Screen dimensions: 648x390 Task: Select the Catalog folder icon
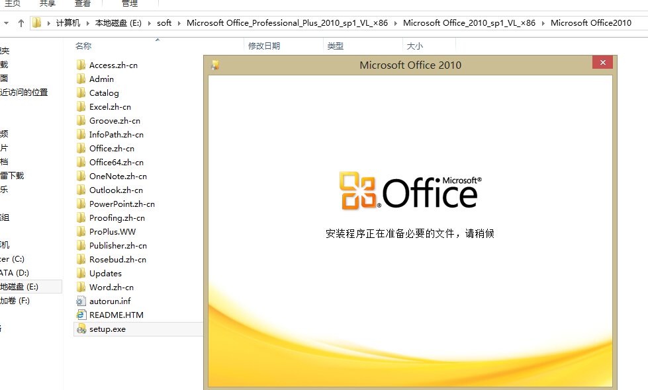click(x=81, y=93)
